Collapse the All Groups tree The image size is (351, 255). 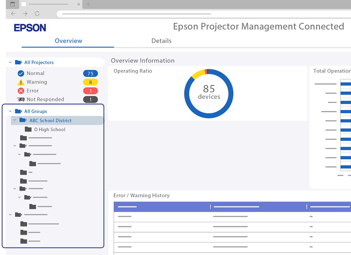pyautogui.click(x=10, y=111)
